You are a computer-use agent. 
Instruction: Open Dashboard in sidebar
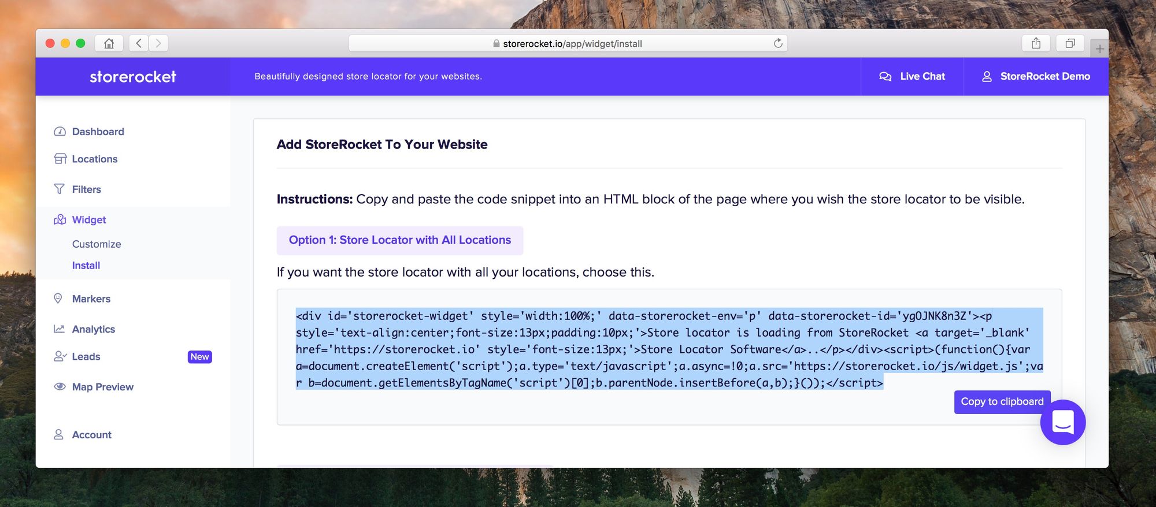coord(98,132)
